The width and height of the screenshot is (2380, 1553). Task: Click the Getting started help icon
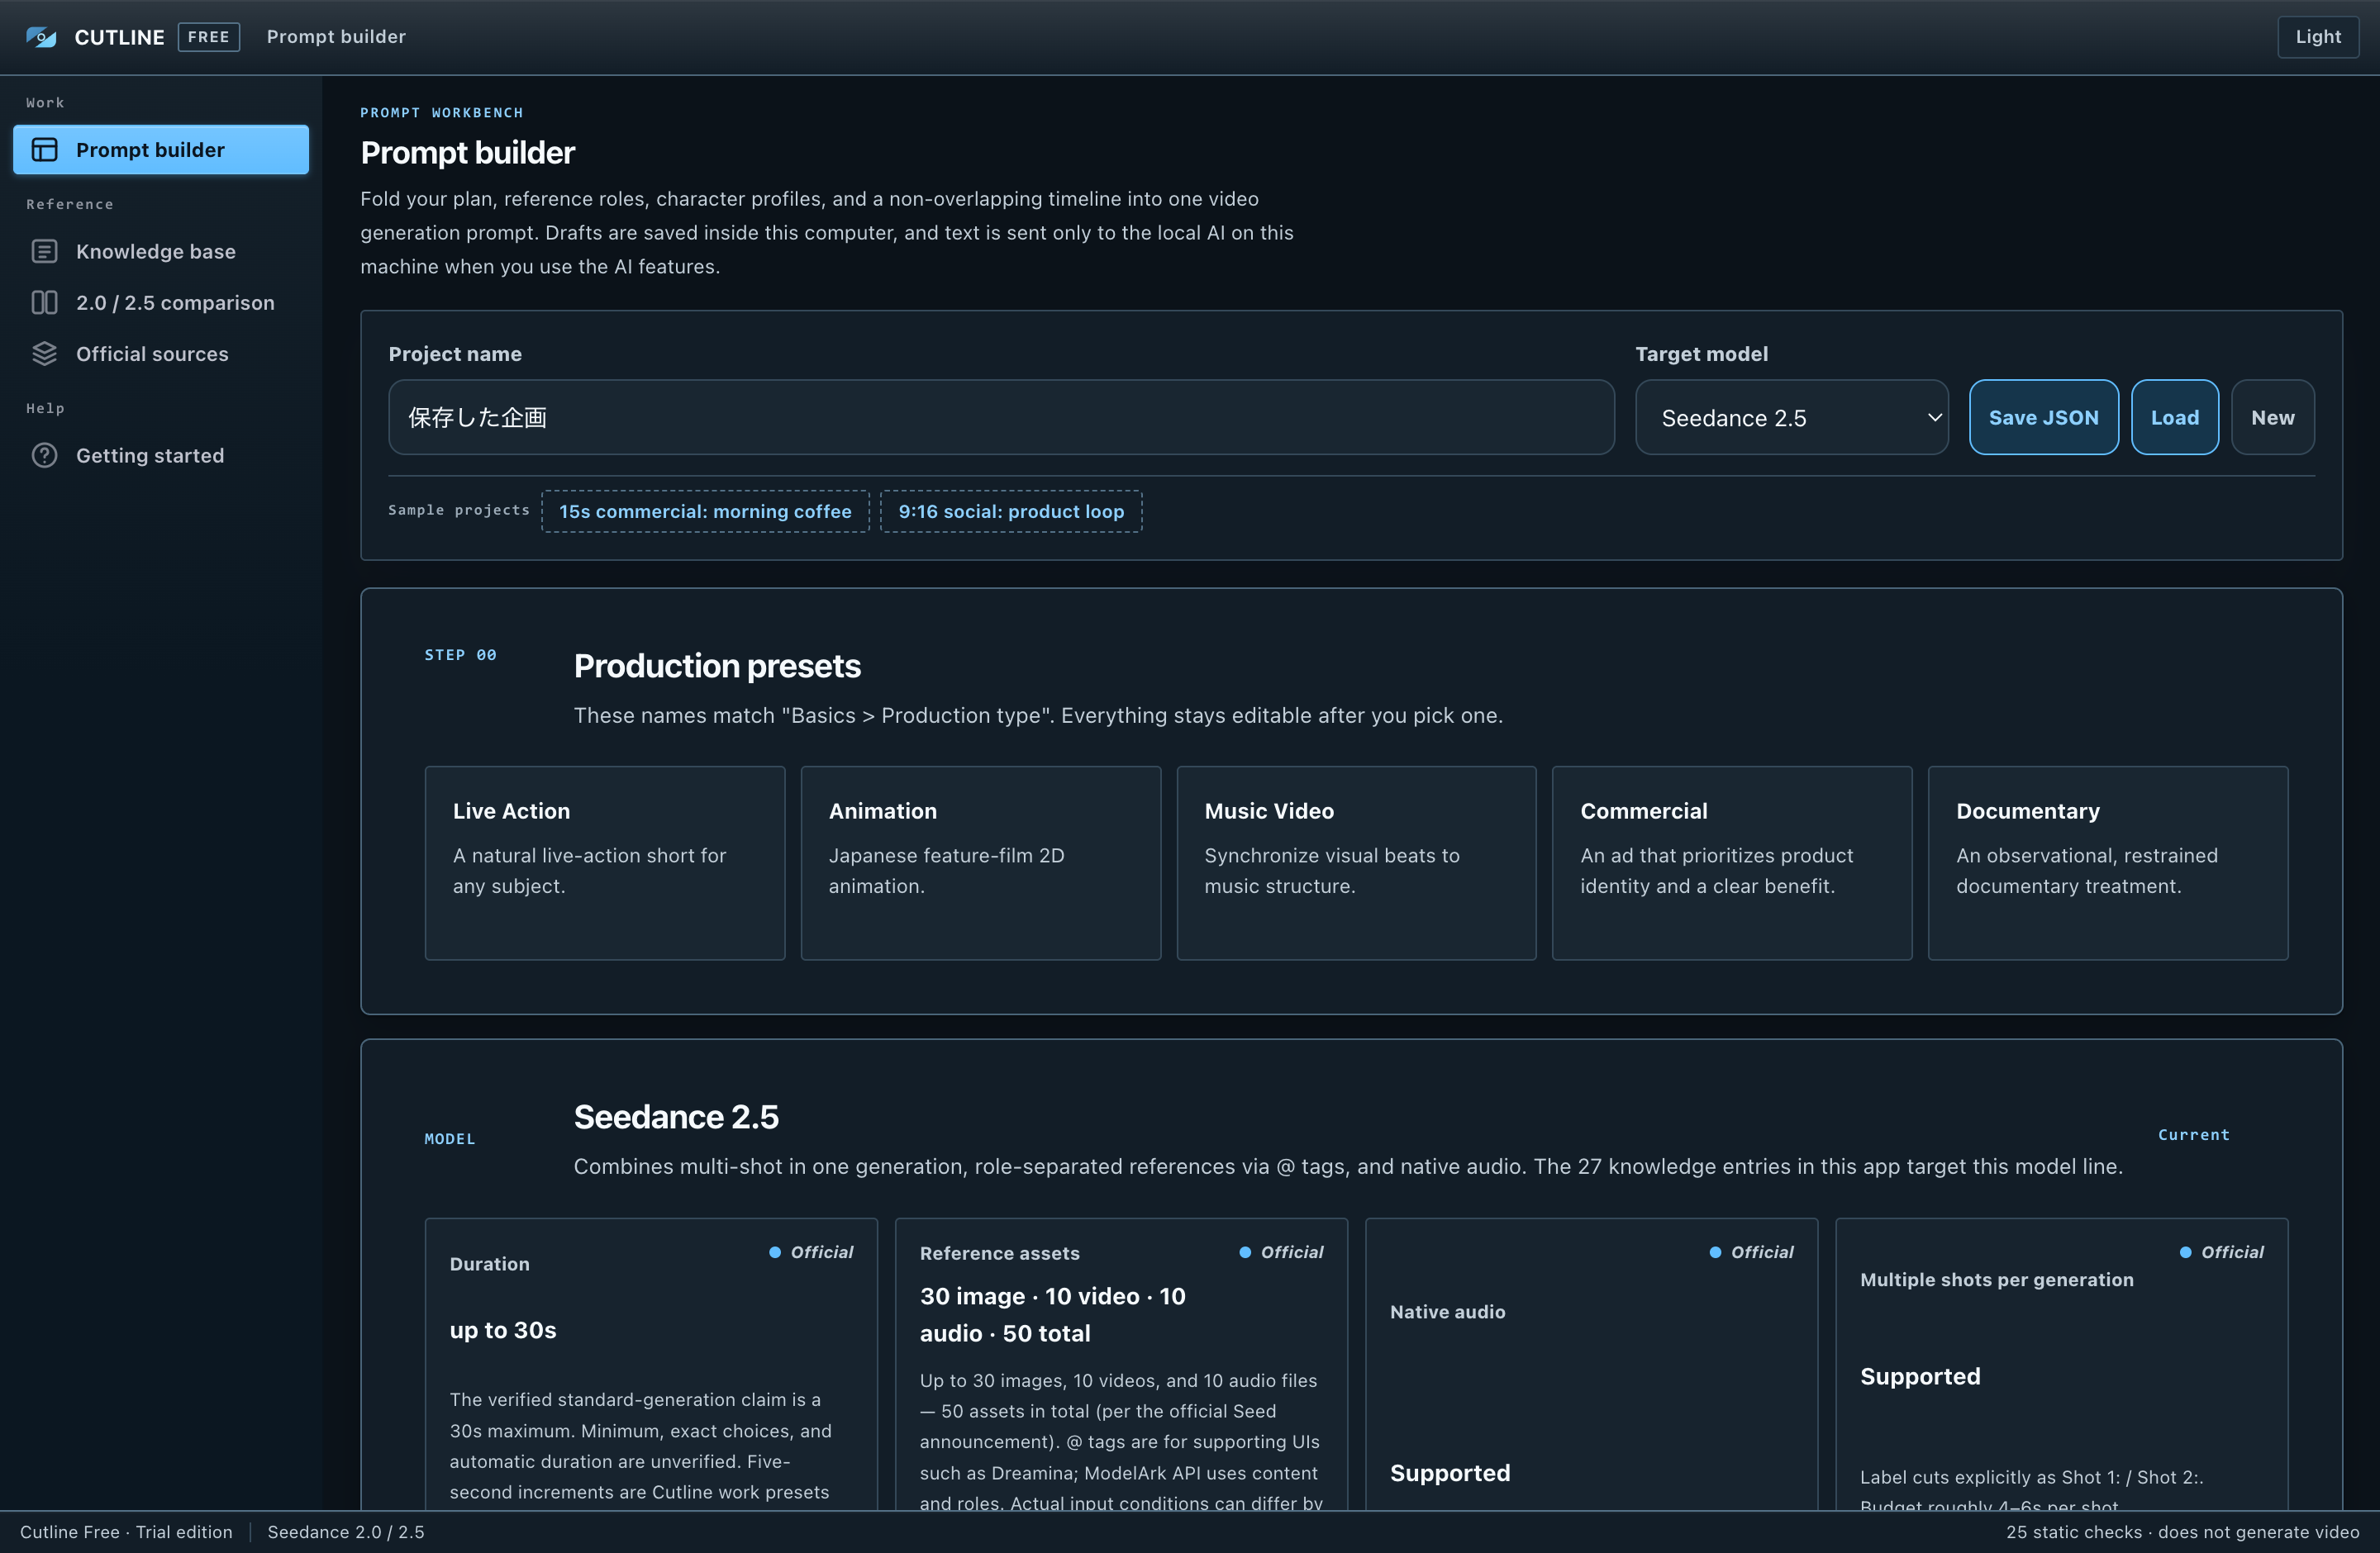click(x=45, y=454)
